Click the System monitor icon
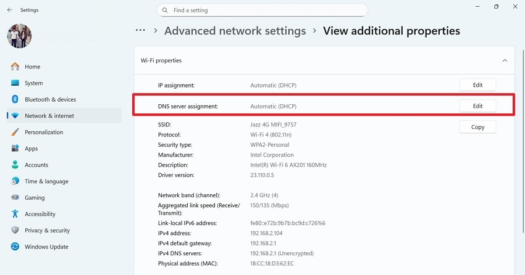This screenshot has height=275, width=525. (15, 83)
